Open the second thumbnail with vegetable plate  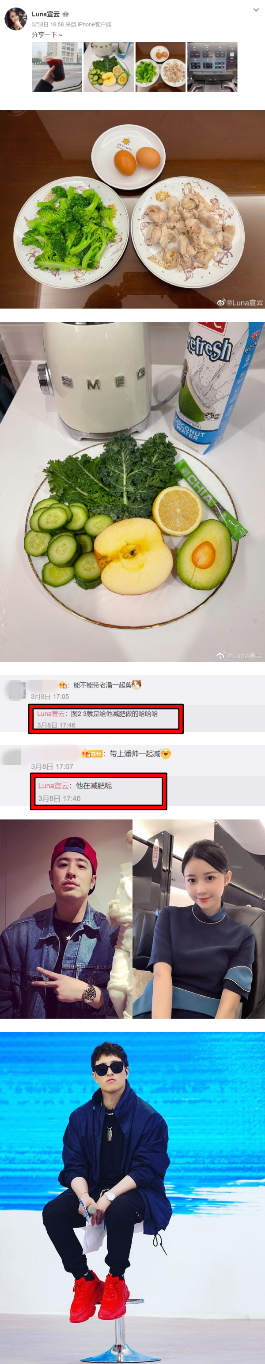(x=109, y=67)
